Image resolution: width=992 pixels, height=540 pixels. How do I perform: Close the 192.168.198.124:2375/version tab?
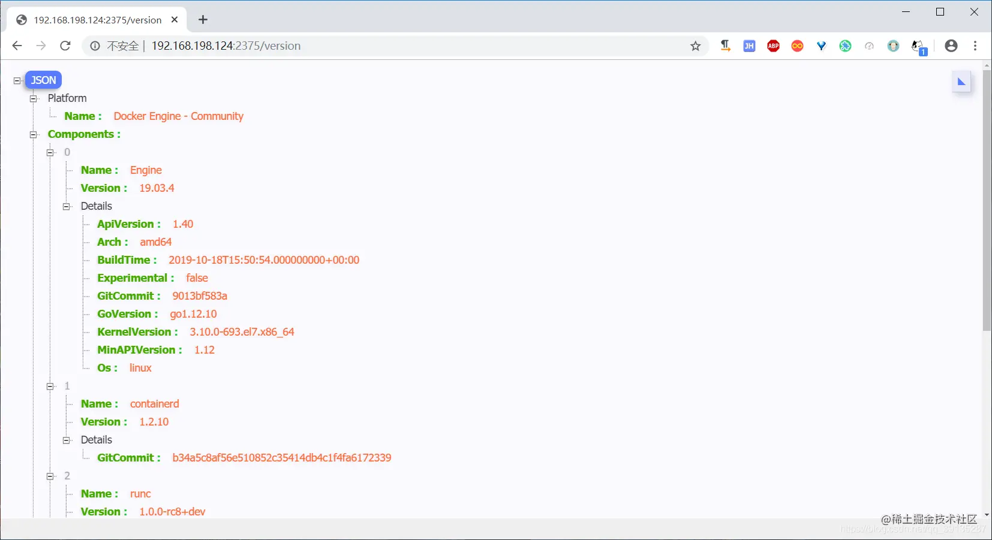click(x=175, y=20)
